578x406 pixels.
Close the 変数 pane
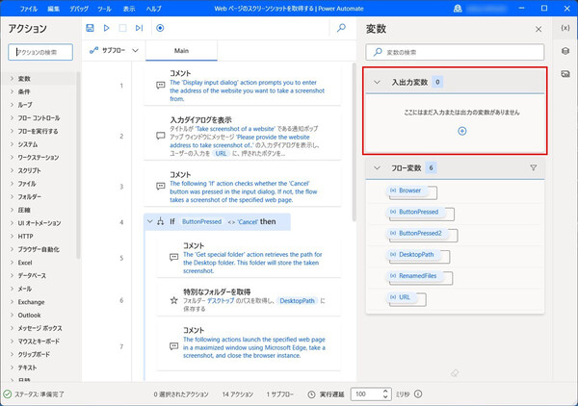pos(538,29)
